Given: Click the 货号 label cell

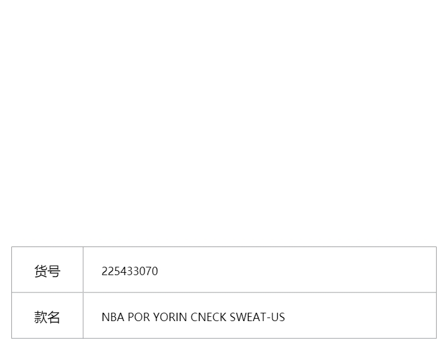Looking at the screenshot, I should (x=47, y=270).
